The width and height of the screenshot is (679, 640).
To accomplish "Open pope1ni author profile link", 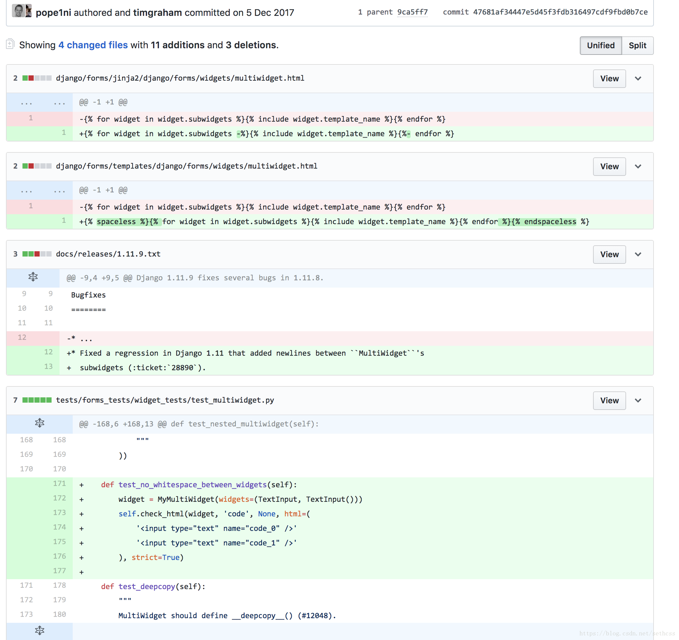I will (x=53, y=13).
